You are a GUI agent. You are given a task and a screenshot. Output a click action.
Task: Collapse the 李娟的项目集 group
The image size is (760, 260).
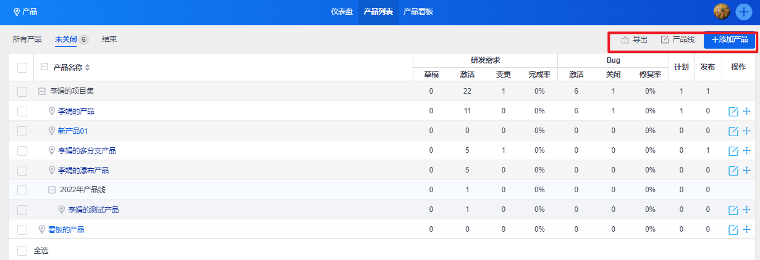coord(42,91)
